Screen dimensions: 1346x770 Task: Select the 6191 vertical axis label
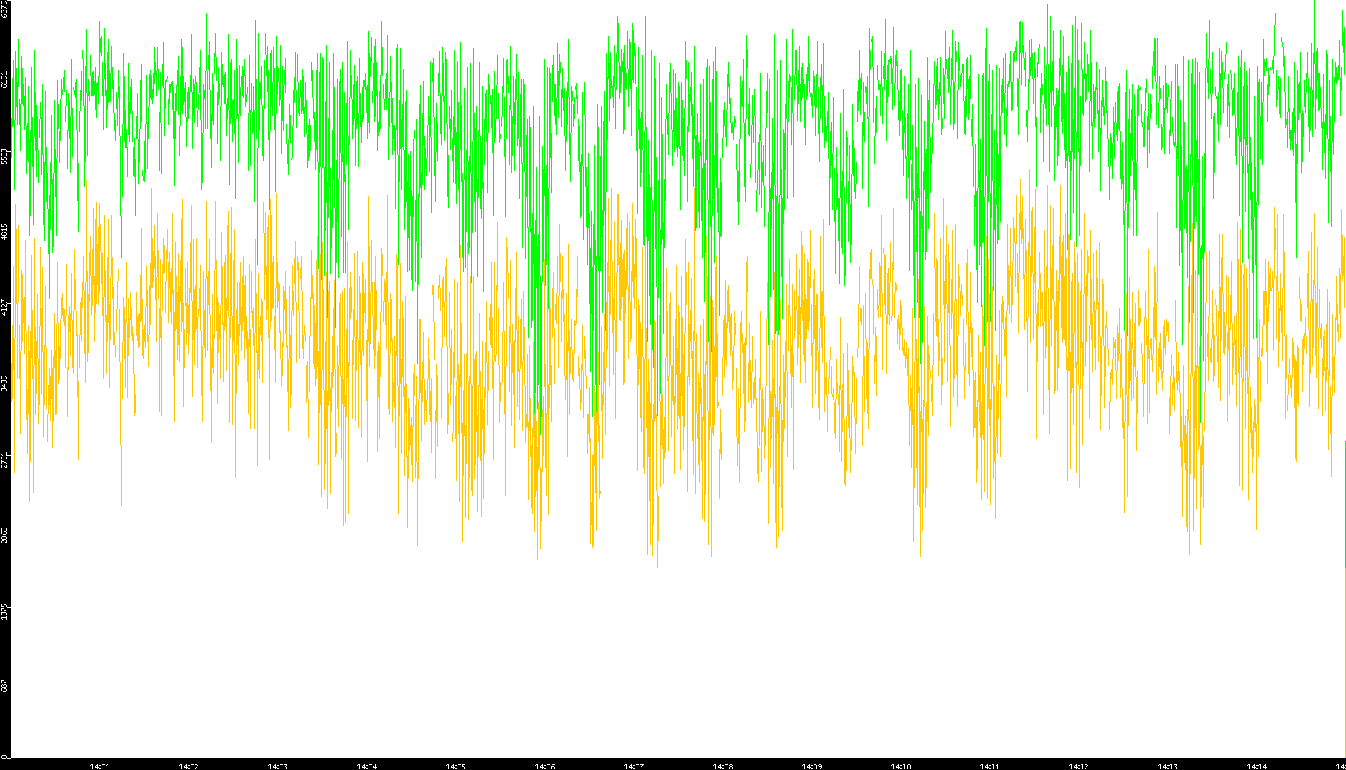(5, 79)
